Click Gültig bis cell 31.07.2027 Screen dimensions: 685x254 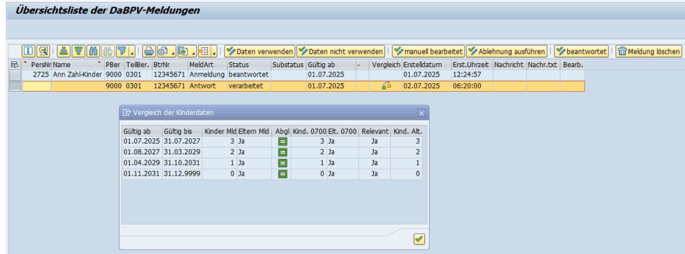[182, 142]
